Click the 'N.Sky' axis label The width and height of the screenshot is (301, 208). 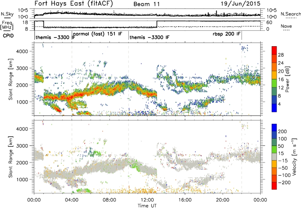[x=7, y=14]
